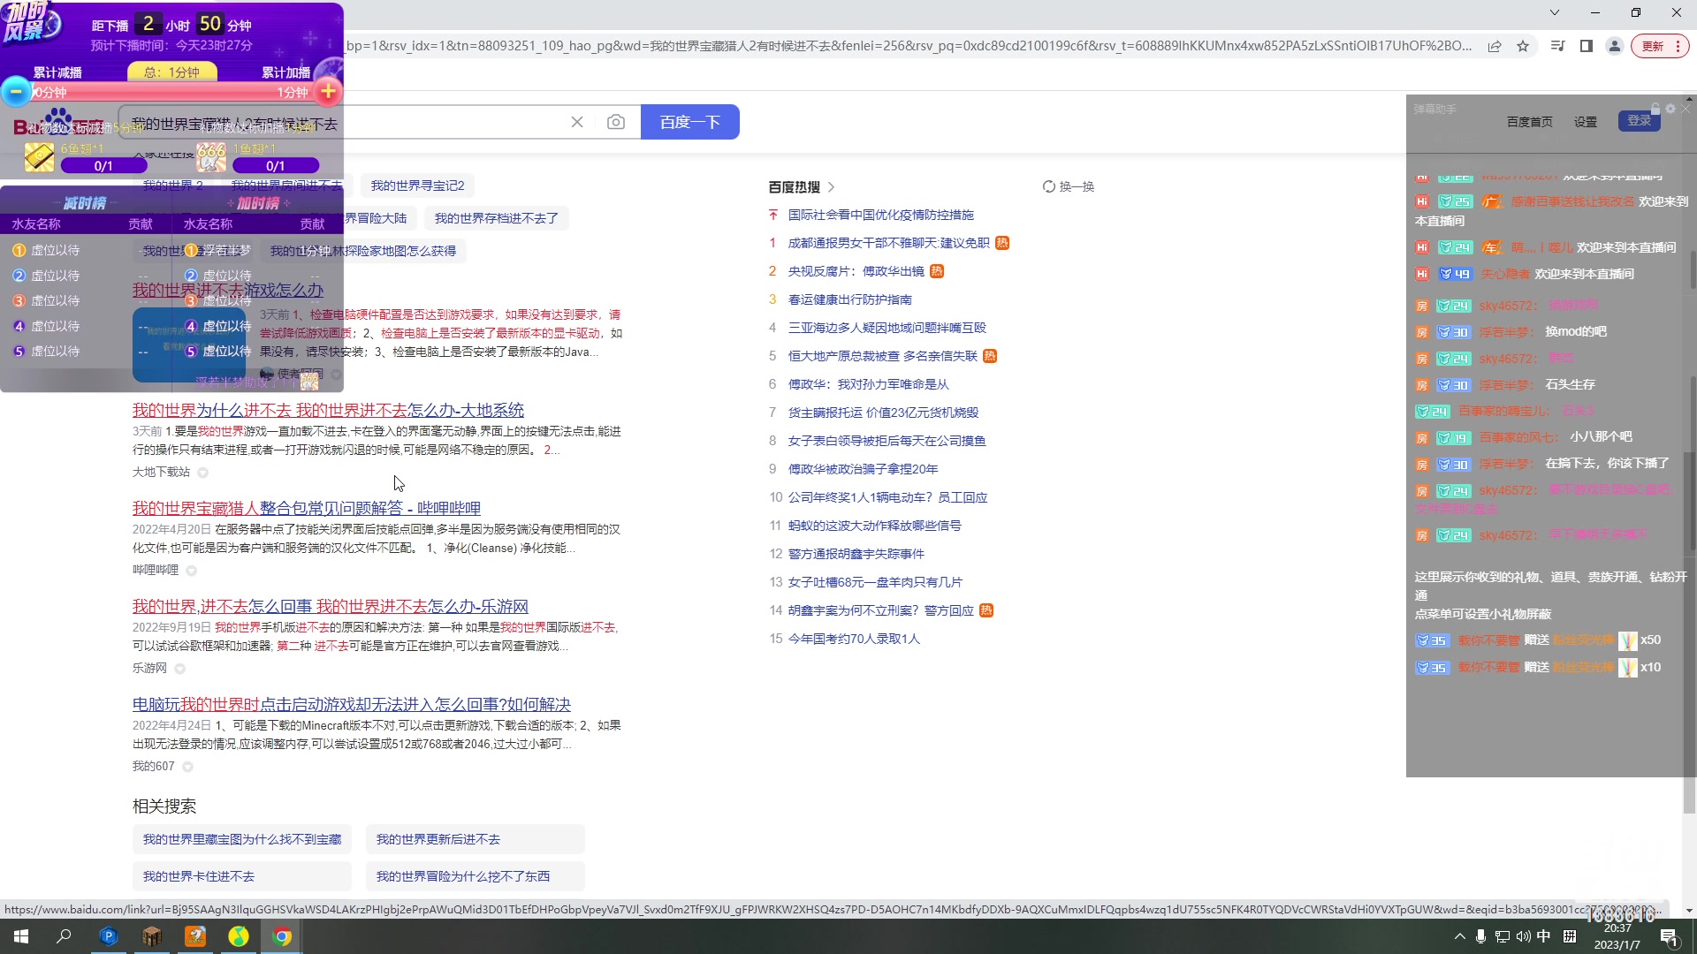The height and width of the screenshot is (954, 1697).
Task: Open image search via the camera icon
Action: click(x=616, y=122)
